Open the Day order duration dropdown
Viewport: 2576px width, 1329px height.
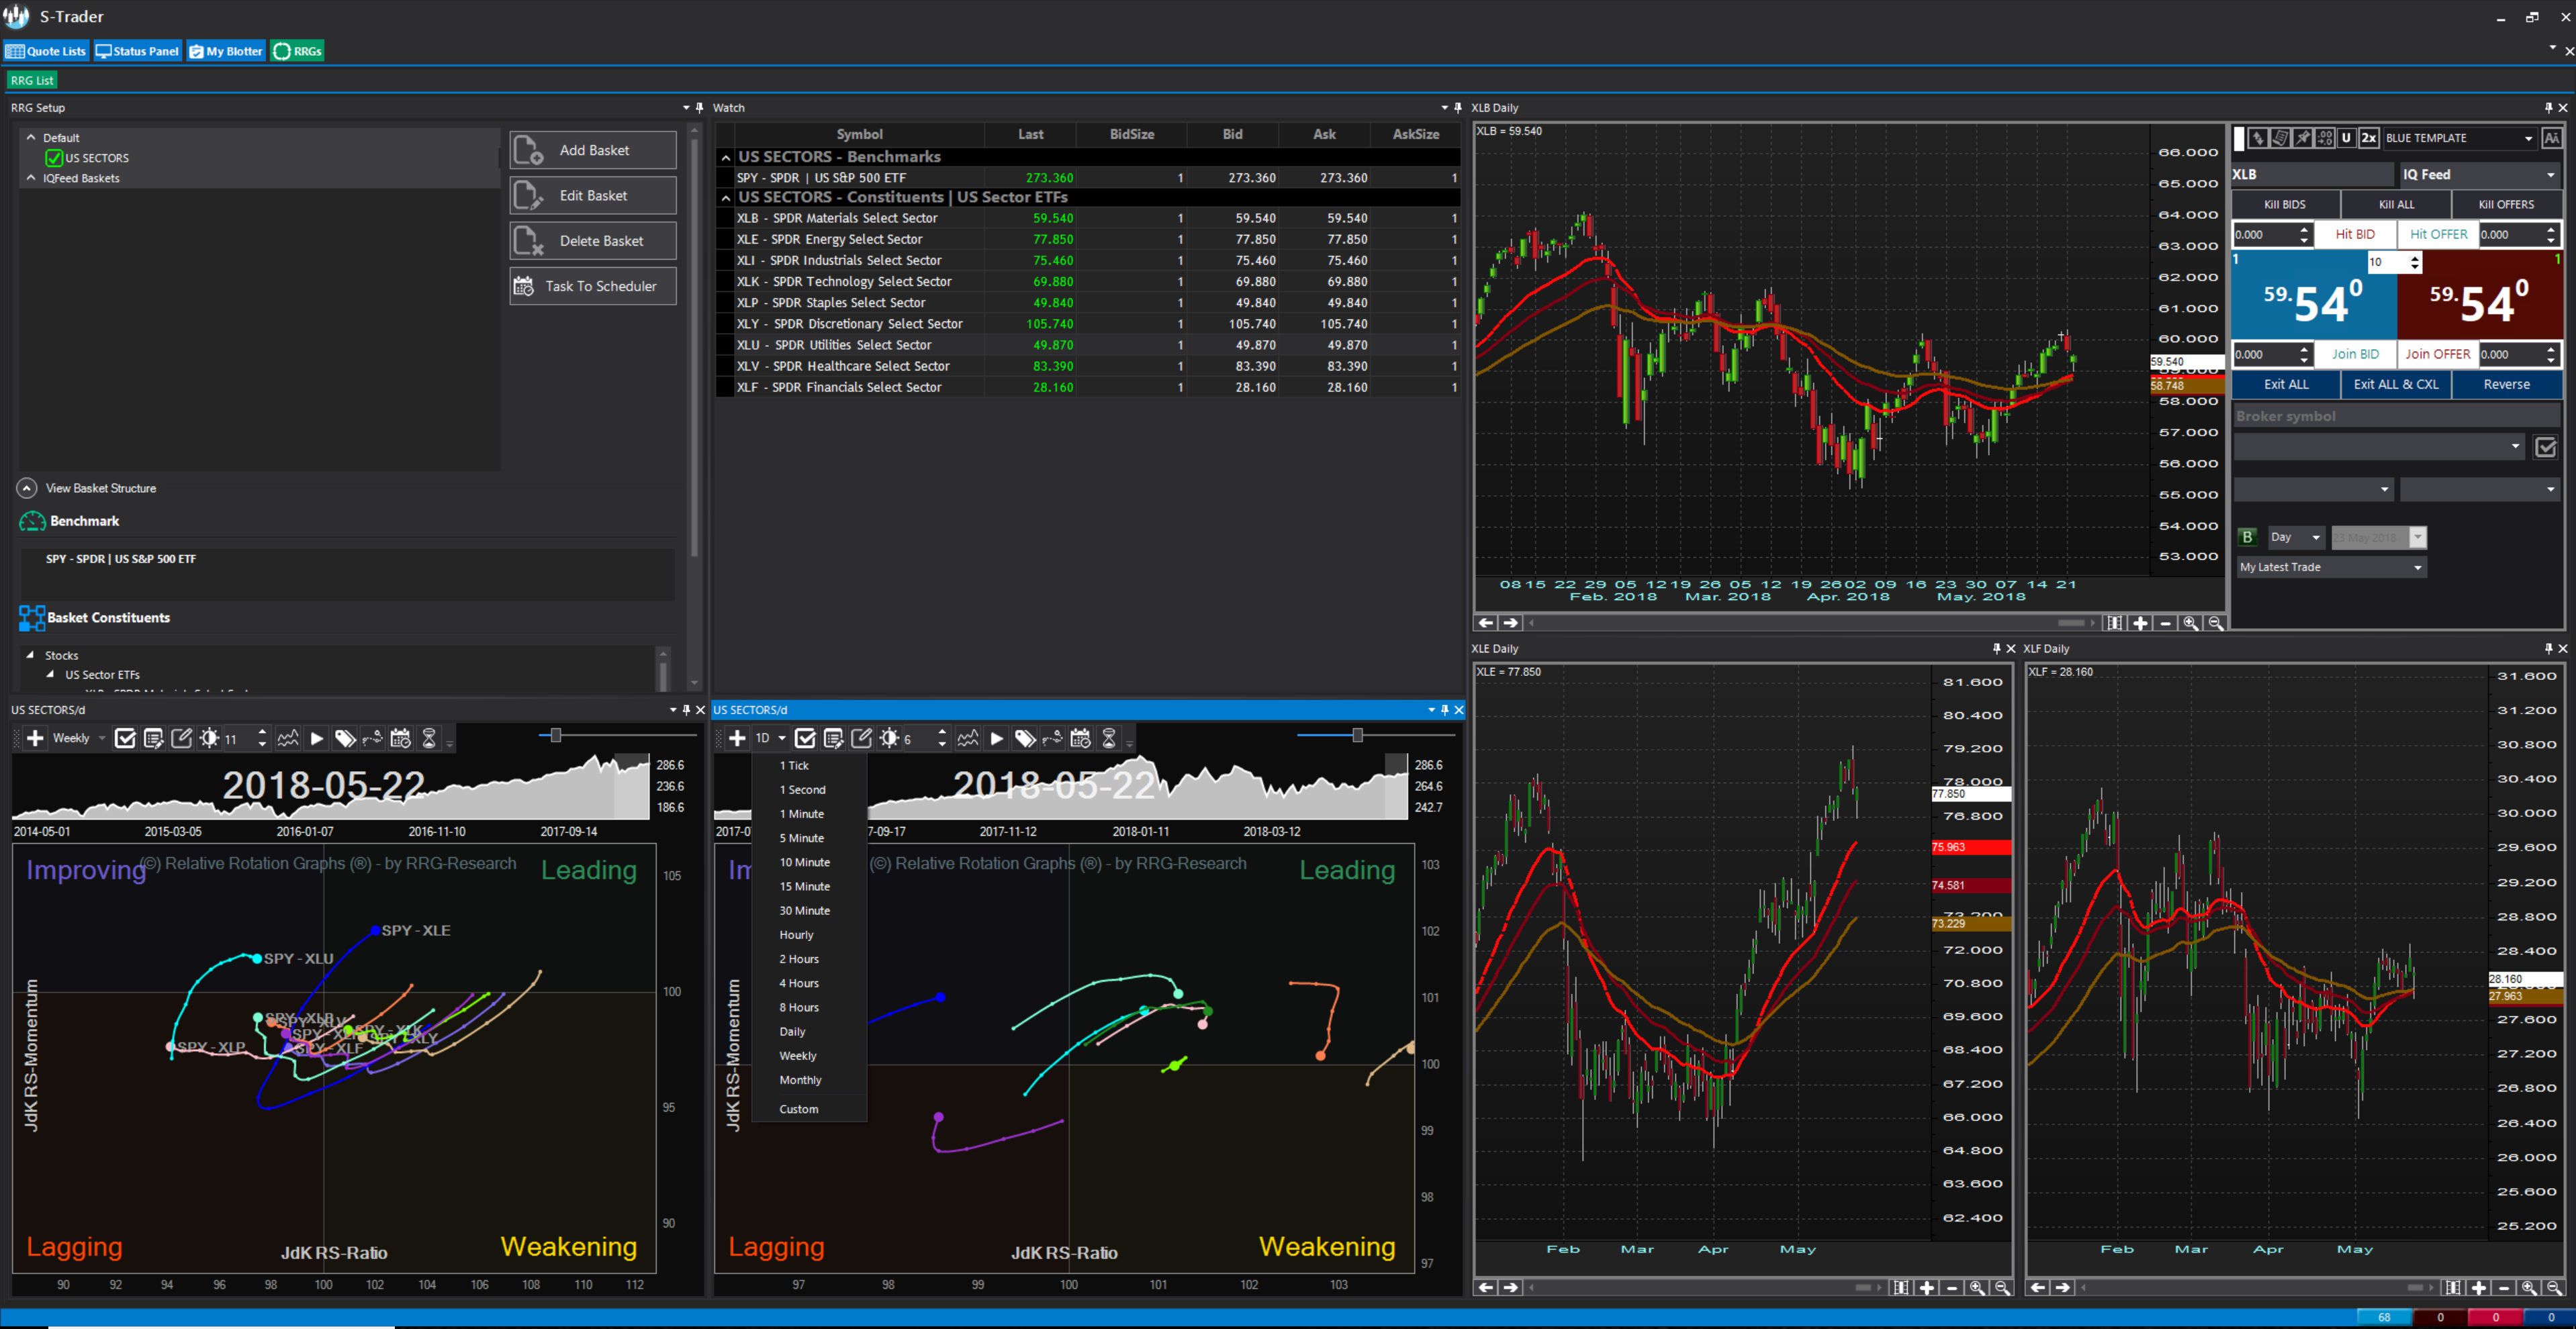2296,538
